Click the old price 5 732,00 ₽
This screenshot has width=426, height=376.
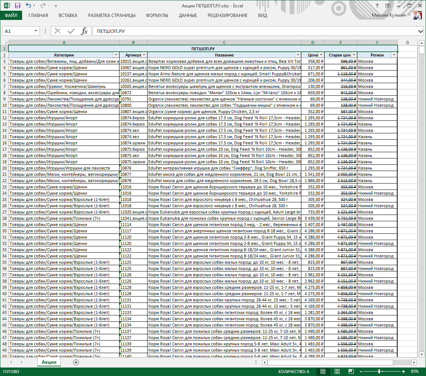[341, 219]
